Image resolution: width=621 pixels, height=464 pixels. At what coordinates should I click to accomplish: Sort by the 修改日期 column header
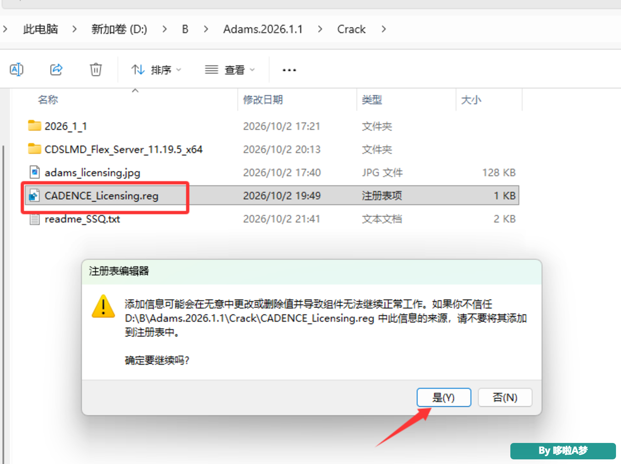pos(263,100)
